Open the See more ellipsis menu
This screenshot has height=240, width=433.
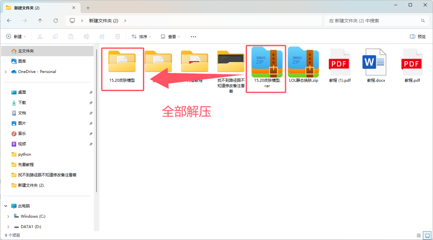(193, 37)
